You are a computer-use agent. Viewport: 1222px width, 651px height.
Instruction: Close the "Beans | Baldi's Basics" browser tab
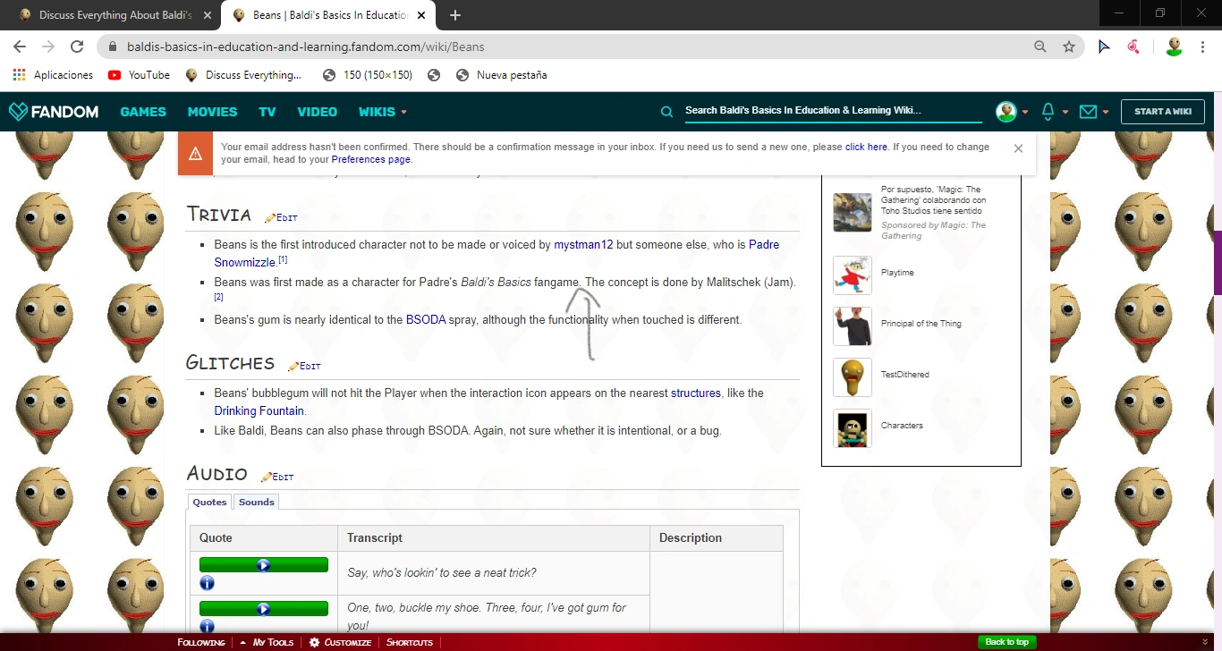click(422, 15)
